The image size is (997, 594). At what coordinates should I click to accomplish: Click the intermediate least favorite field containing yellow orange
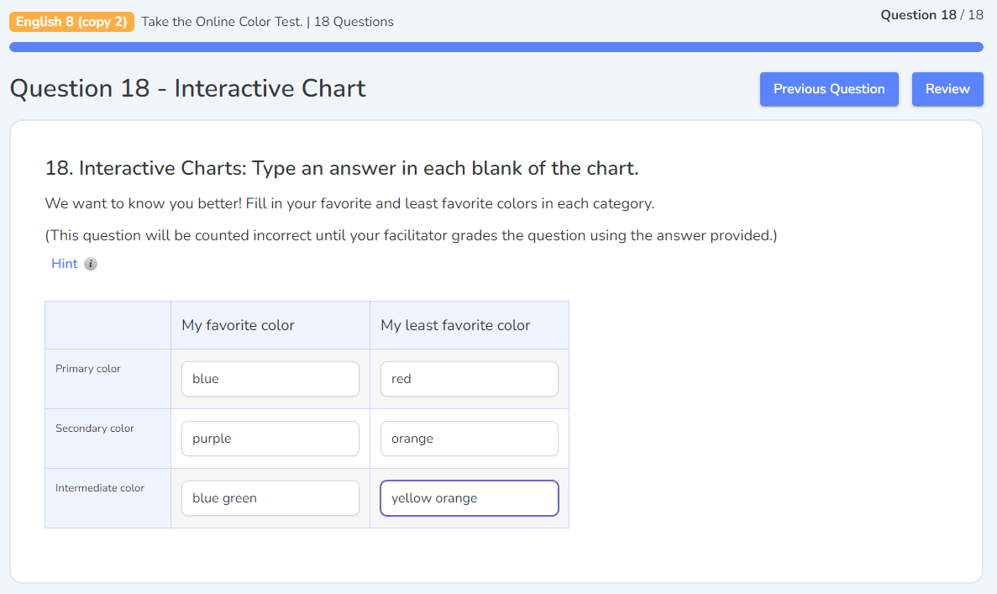[470, 498]
